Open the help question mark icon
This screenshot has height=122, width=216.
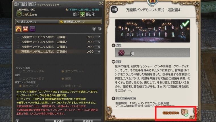pyautogui.click(x=17, y=121)
